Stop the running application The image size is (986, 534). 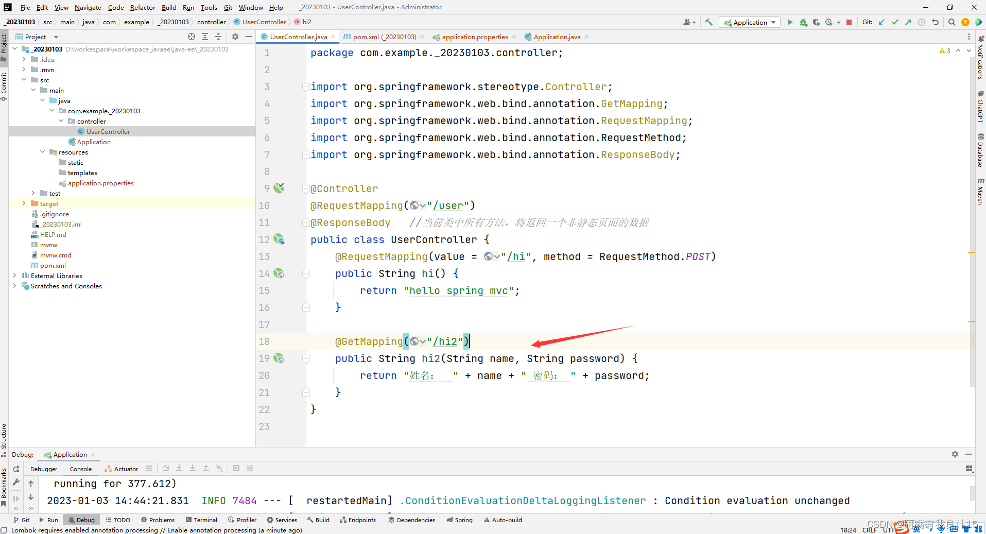[x=849, y=22]
